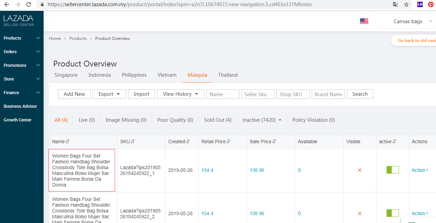436x223 pixels.
Task: Expand the View History dropdown
Action: click(180, 94)
